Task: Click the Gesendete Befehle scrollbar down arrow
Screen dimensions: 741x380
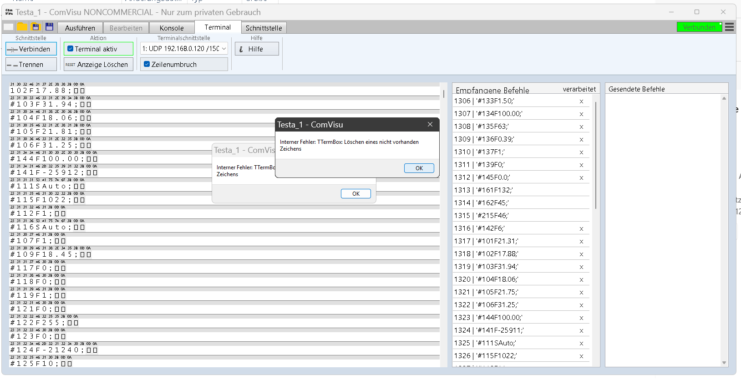Action: pyautogui.click(x=724, y=363)
